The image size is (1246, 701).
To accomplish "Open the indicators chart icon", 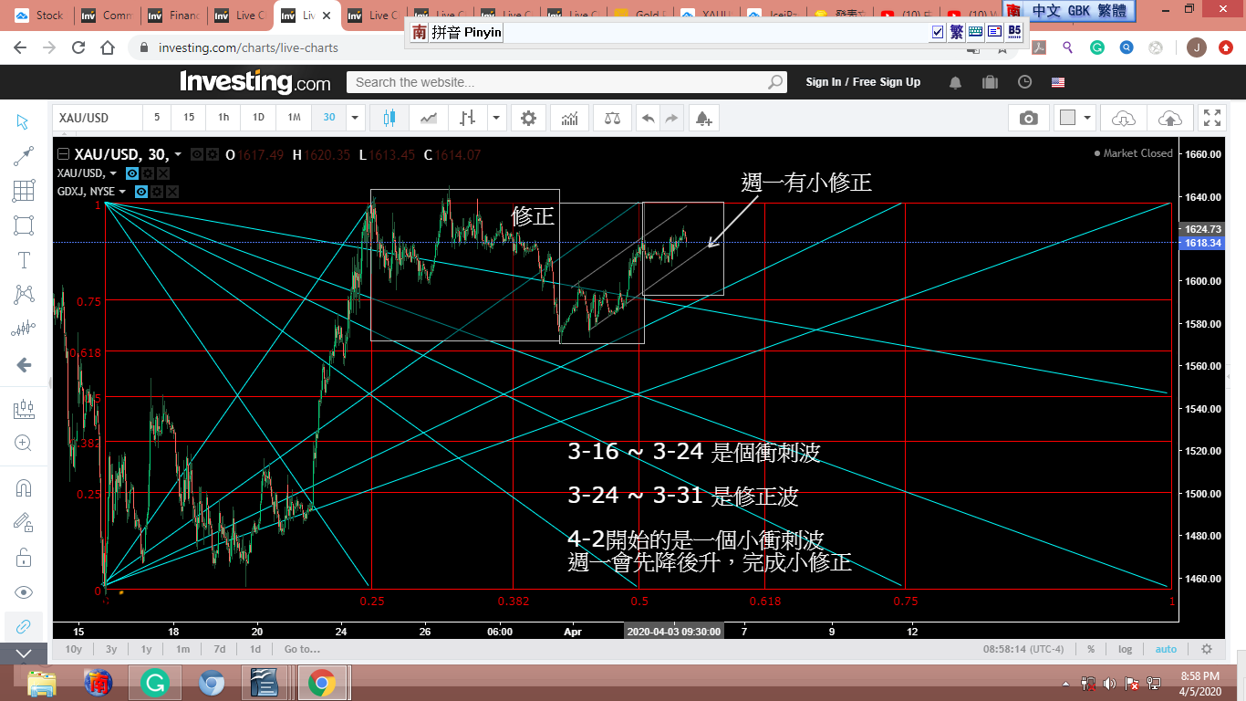I will click(x=569, y=118).
